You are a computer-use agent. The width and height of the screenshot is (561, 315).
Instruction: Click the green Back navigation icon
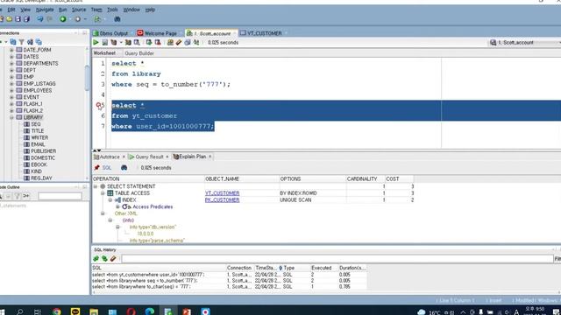63,19
